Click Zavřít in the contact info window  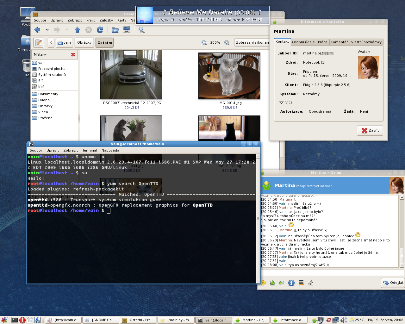[x=370, y=130]
